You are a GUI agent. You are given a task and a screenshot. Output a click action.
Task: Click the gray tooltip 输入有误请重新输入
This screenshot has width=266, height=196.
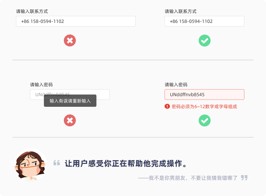click(x=70, y=101)
